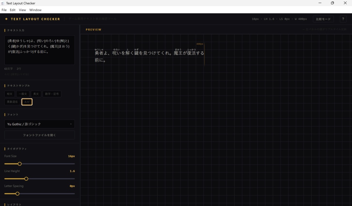Open the File menu
Viewport: 352px width, 206px height.
point(4,10)
